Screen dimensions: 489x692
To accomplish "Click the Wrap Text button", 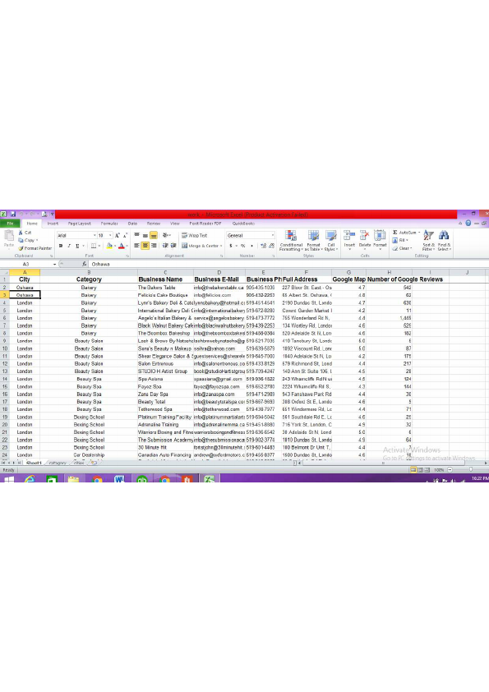I will click(195, 235).
